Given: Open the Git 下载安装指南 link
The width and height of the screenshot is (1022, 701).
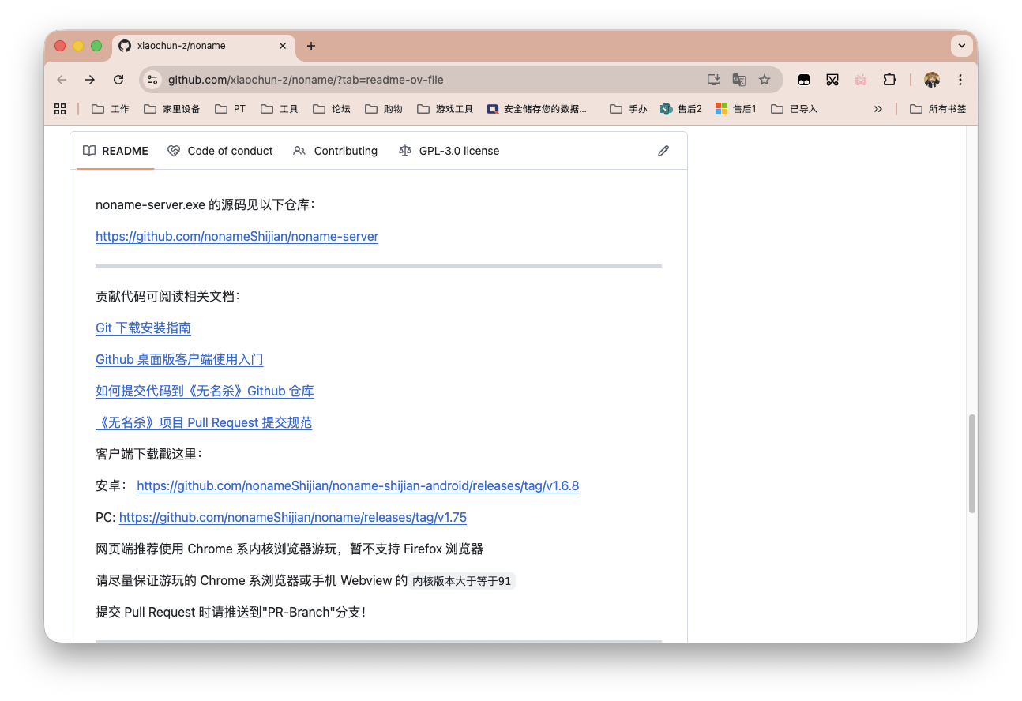Looking at the screenshot, I should 143,328.
